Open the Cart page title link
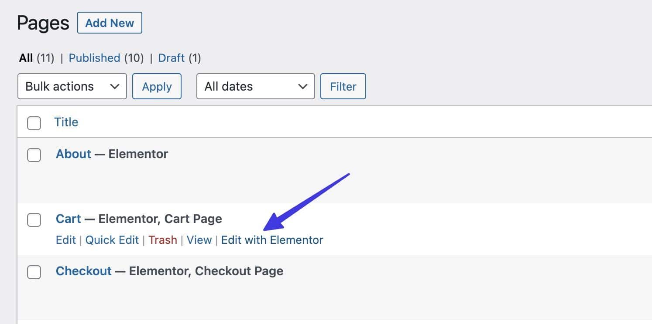 coord(69,219)
